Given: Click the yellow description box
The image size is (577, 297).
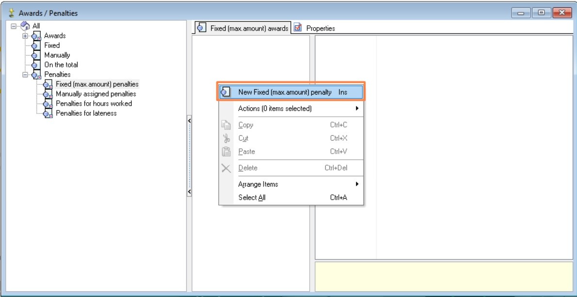Looking at the screenshot, I should pyautogui.click(x=444, y=277).
